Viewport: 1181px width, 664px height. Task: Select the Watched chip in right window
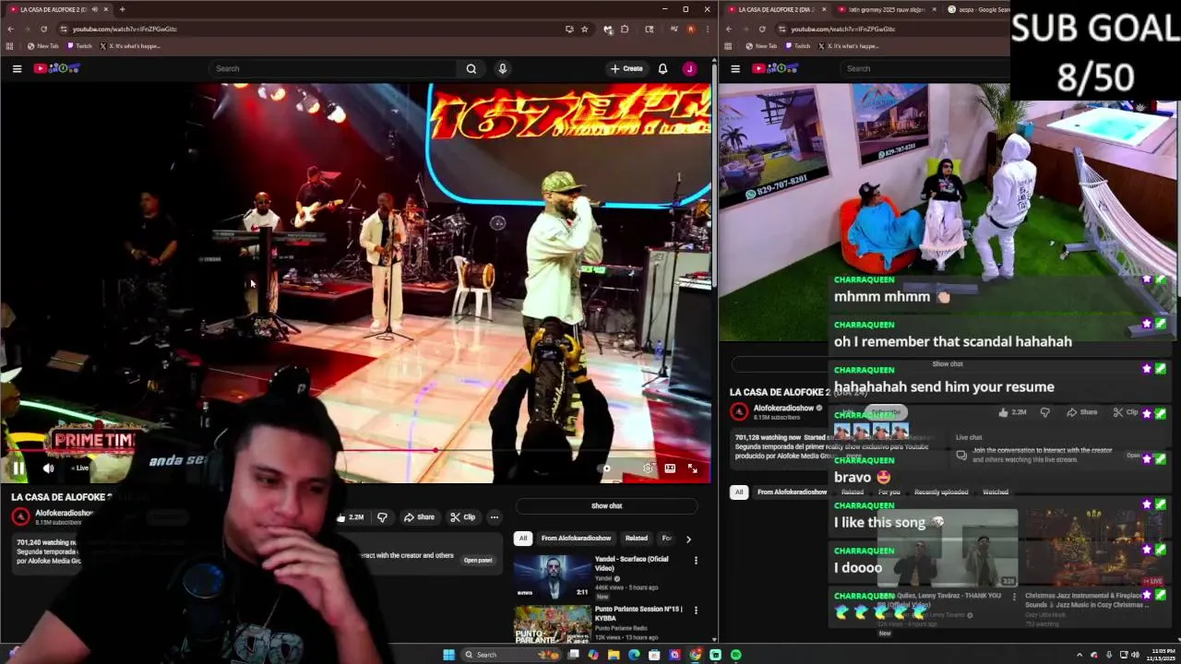[995, 492]
